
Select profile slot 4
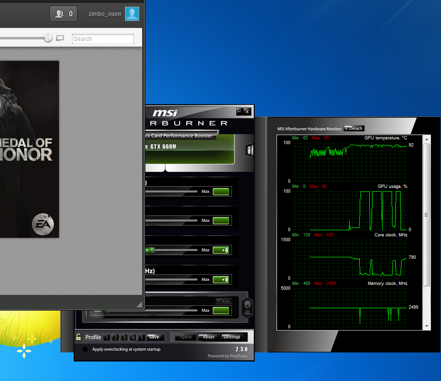[133, 337]
